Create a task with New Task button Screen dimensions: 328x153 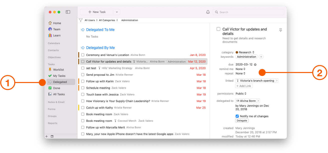tap(97, 12)
